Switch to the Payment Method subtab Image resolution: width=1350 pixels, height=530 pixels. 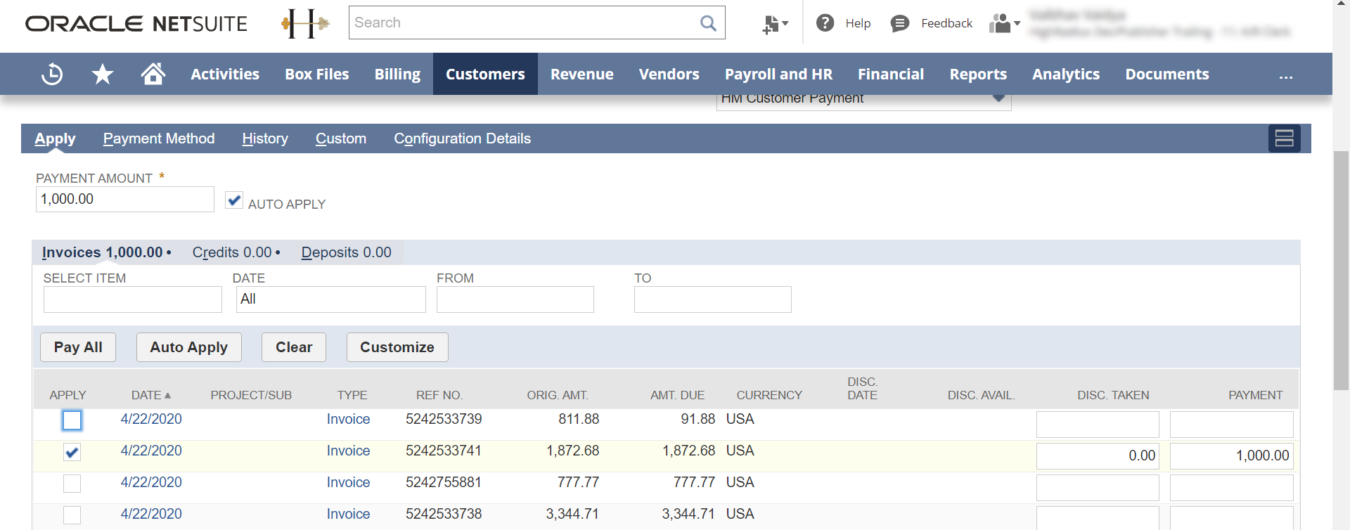159,138
